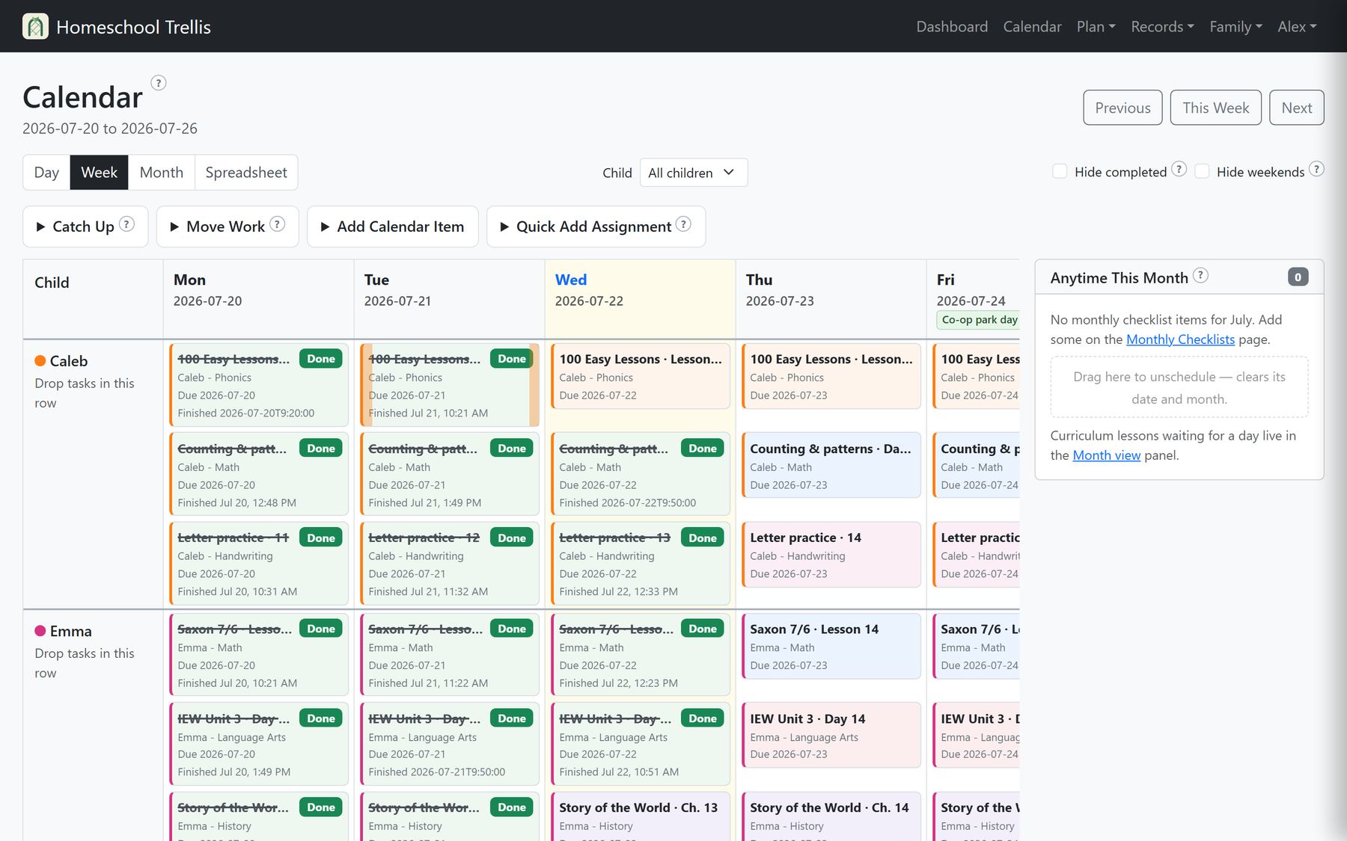Enable the Hide completed checkbox
This screenshot has width=1347, height=841.
[1060, 171]
